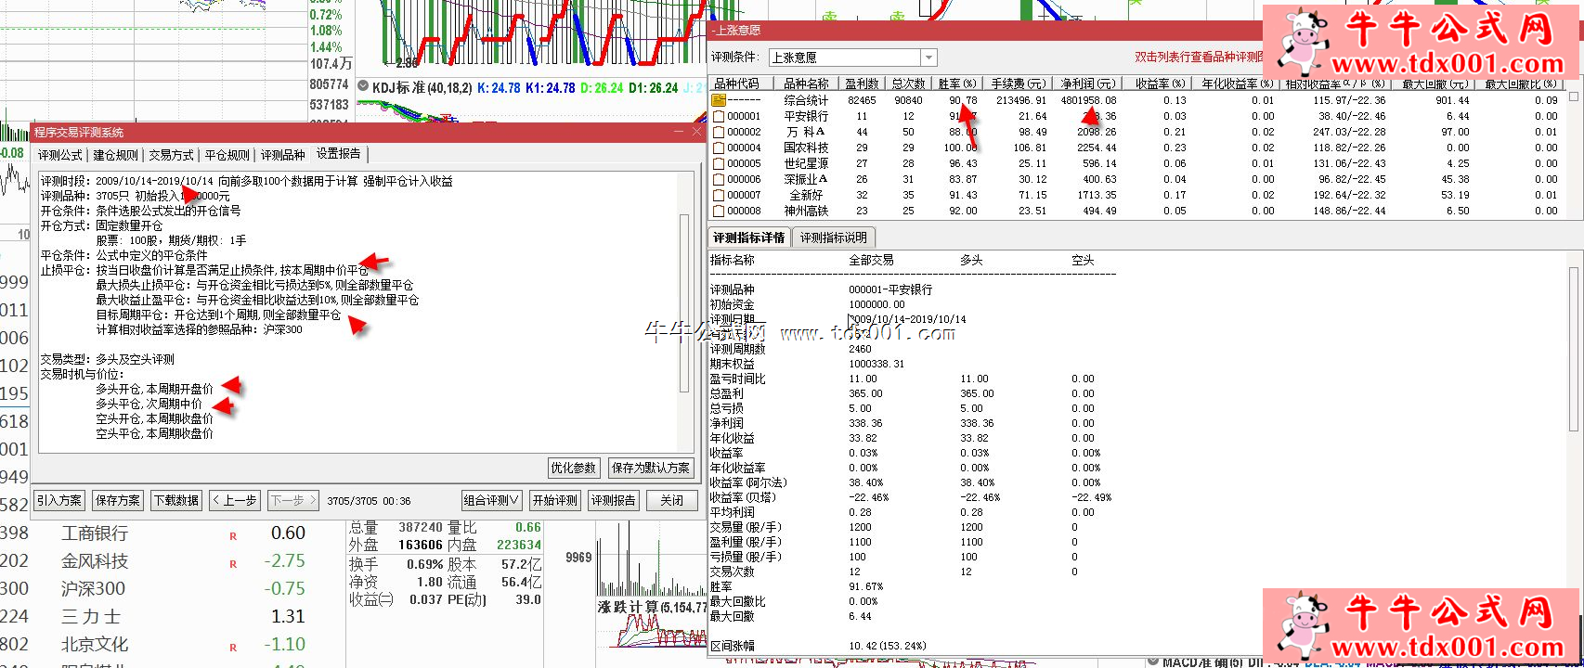
Task: Click the 引入方案 button
Action: point(59,500)
